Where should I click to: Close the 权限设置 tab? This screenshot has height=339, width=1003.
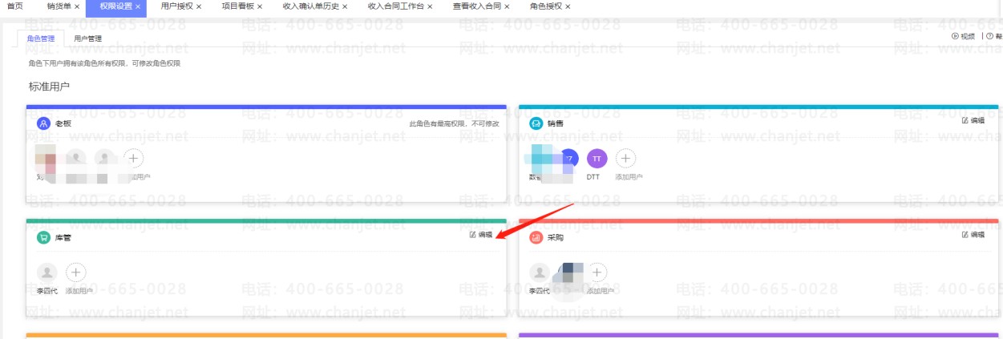139,6
